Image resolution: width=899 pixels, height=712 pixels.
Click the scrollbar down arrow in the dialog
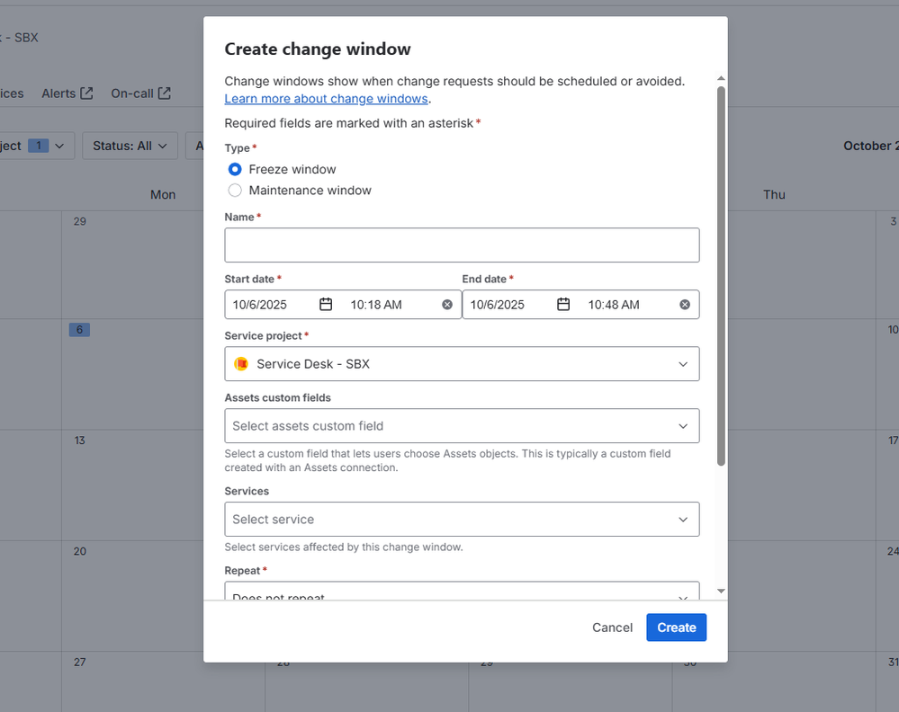pyautogui.click(x=721, y=592)
